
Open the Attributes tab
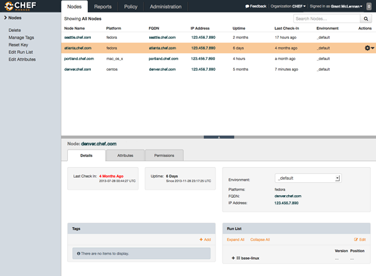coord(125,155)
